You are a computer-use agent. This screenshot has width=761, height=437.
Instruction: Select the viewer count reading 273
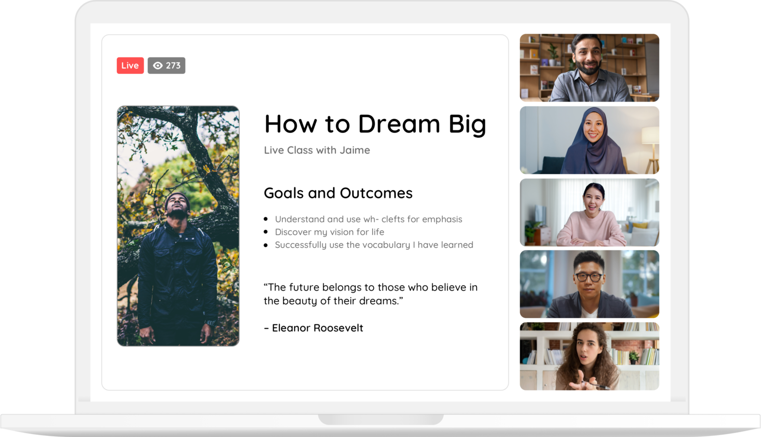(x=172, y=65)
